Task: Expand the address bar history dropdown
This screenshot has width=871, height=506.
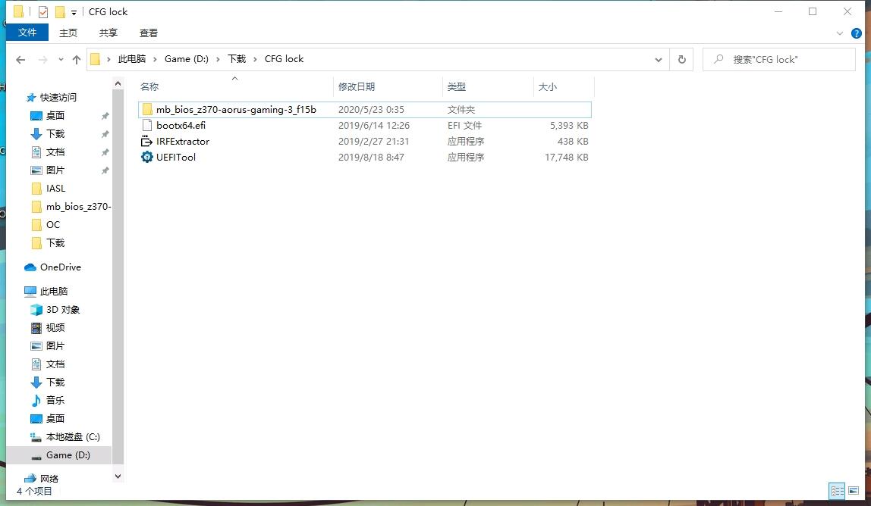Action: [x=659, y=59]
